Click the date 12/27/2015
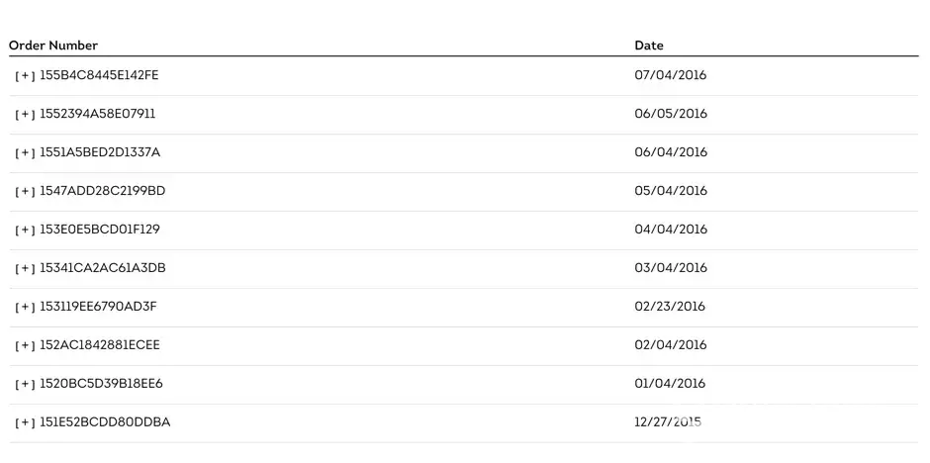 point(669,422)
